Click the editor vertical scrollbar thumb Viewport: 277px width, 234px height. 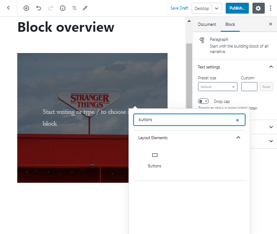189,76
